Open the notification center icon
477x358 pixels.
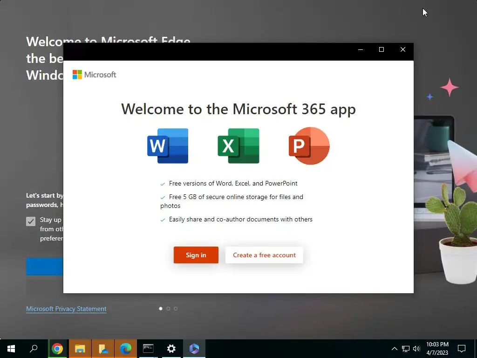point(462,349)
